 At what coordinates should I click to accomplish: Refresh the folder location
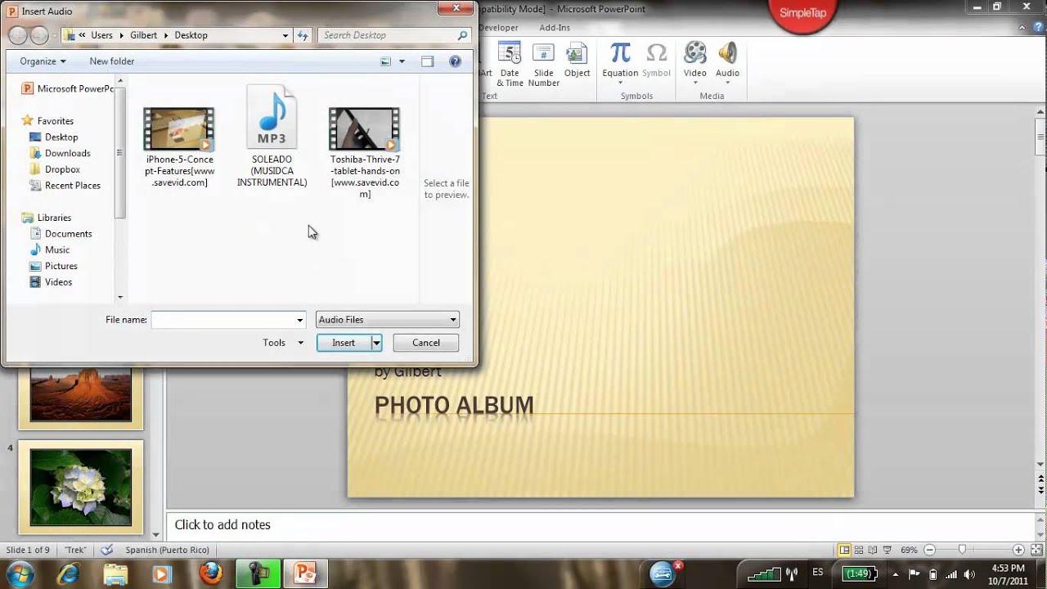(x=303, y=35)
